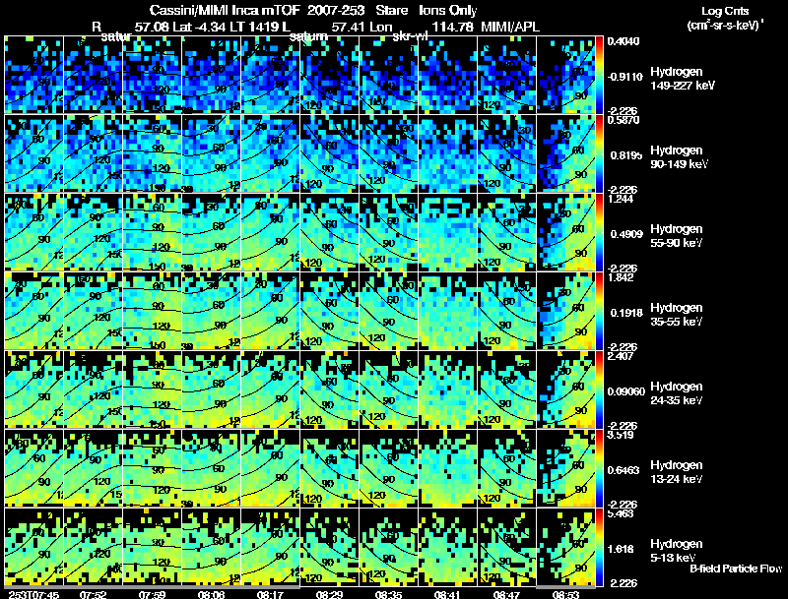Screen dimensions: 788x599
Task: Click the '08:41' time label
Action: click(x=447, y=594)
